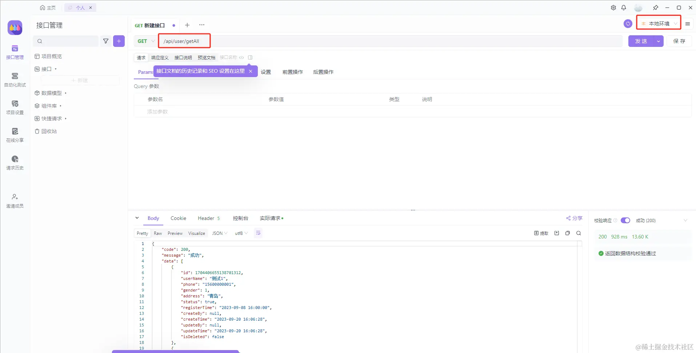Open the 后置操作 tab
696x353 pixels.
(323, 72)
